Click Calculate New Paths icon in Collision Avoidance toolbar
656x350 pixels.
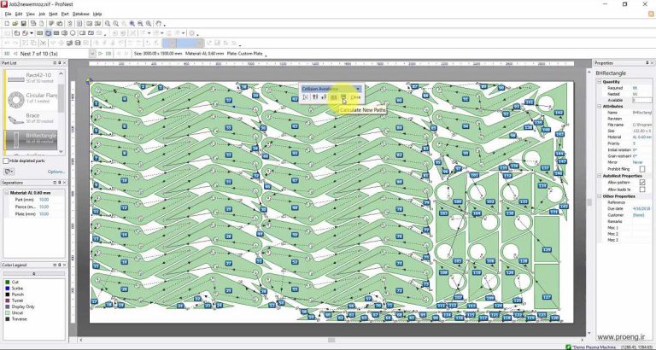click(343, 98)
